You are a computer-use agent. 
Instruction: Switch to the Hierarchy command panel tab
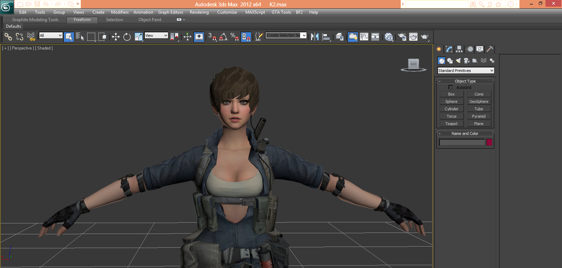coord(459,49)
